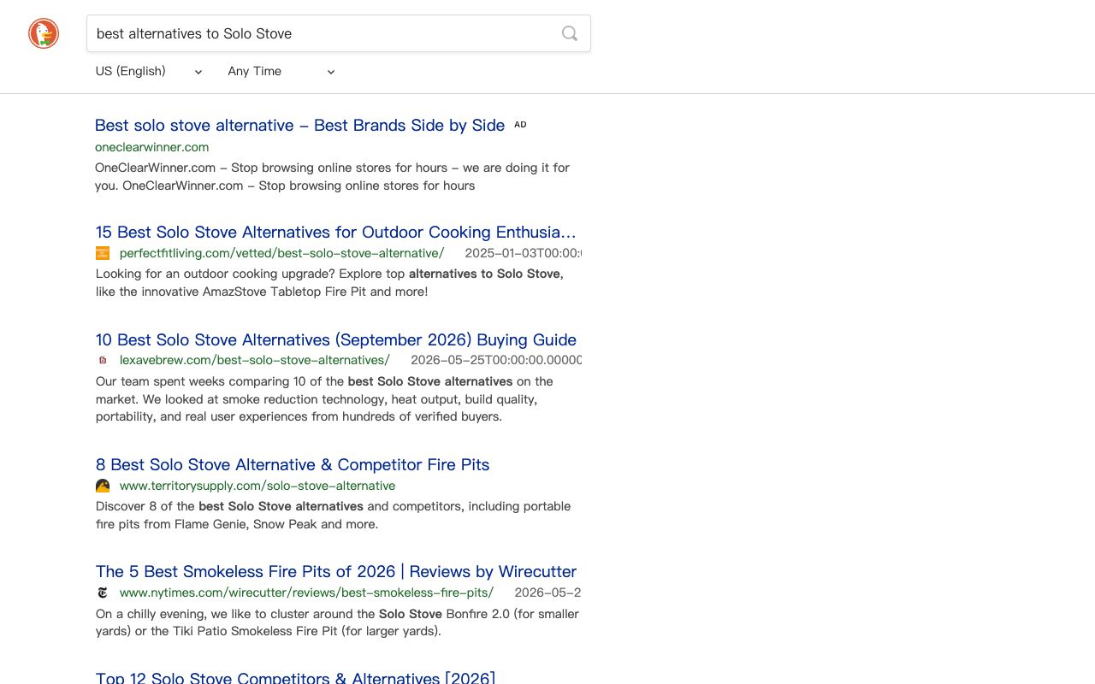Open The 5 Best Smokeless Fire Pits Wirecutter result

336,571
